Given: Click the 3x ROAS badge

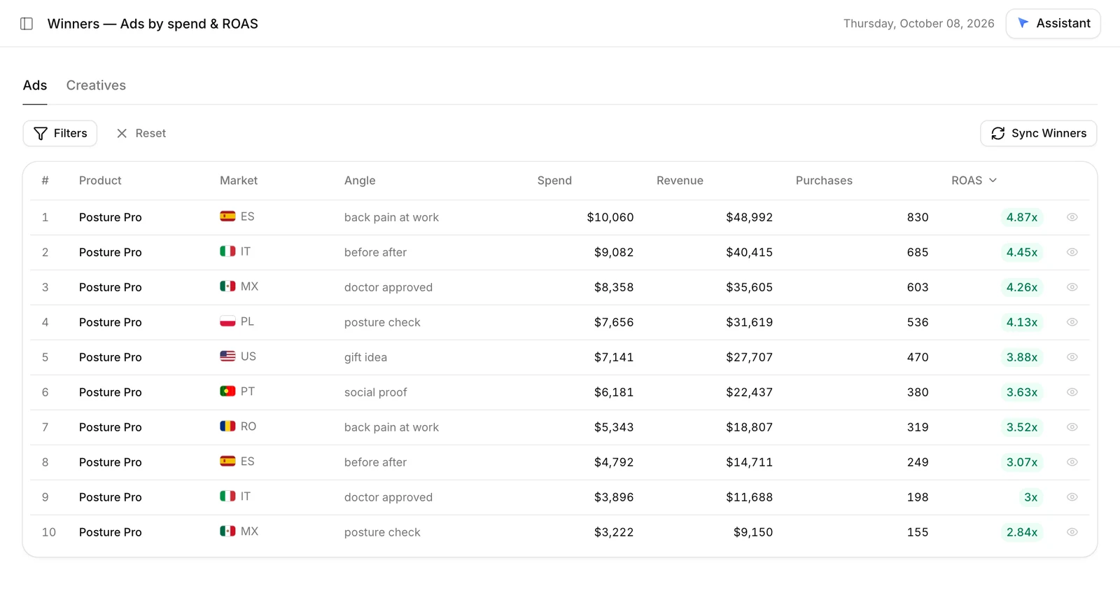Looking at the screenshot, I should pos(1030,497).
